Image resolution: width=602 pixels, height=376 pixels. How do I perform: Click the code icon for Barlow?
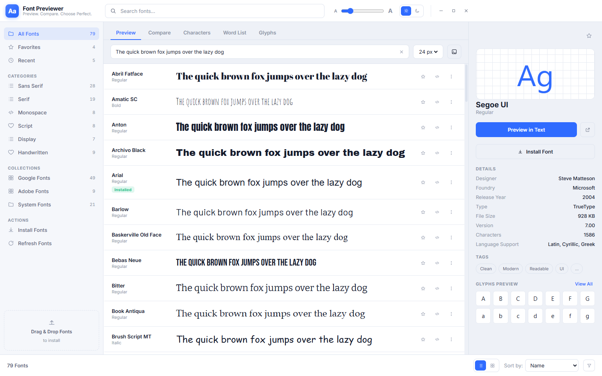click(x=437, y=212)
